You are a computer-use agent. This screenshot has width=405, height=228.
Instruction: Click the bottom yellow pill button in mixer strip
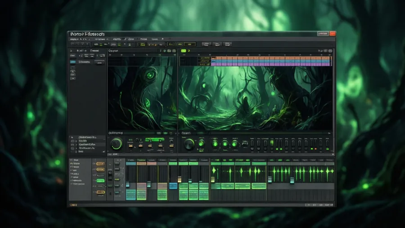click(x=100, y=192)
